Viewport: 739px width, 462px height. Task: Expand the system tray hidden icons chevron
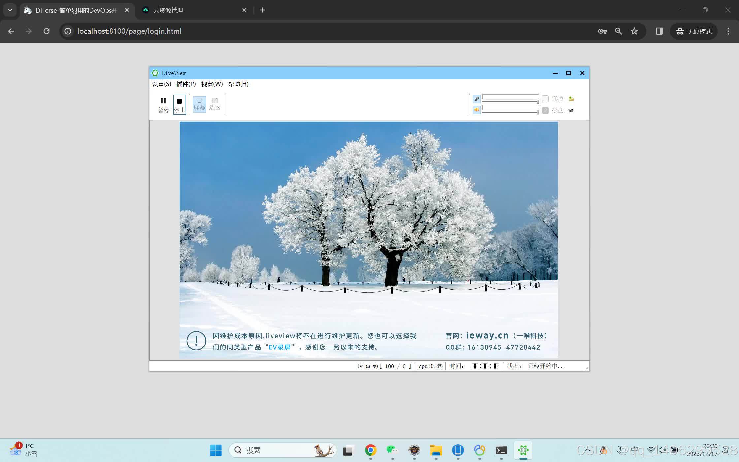pos(588,450)
